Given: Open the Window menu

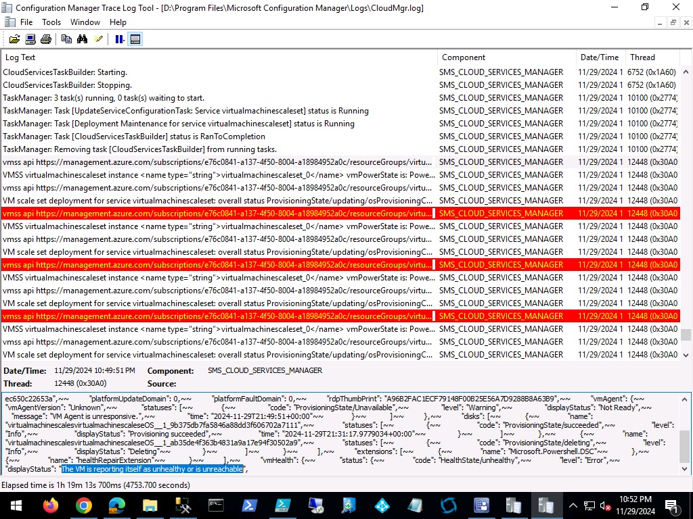Looking at the screenshot, I should tap(85, 22).
